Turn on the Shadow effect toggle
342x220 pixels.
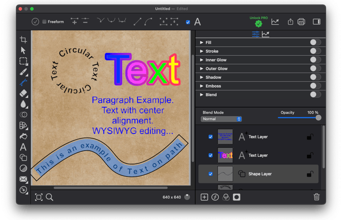point(315,77)
